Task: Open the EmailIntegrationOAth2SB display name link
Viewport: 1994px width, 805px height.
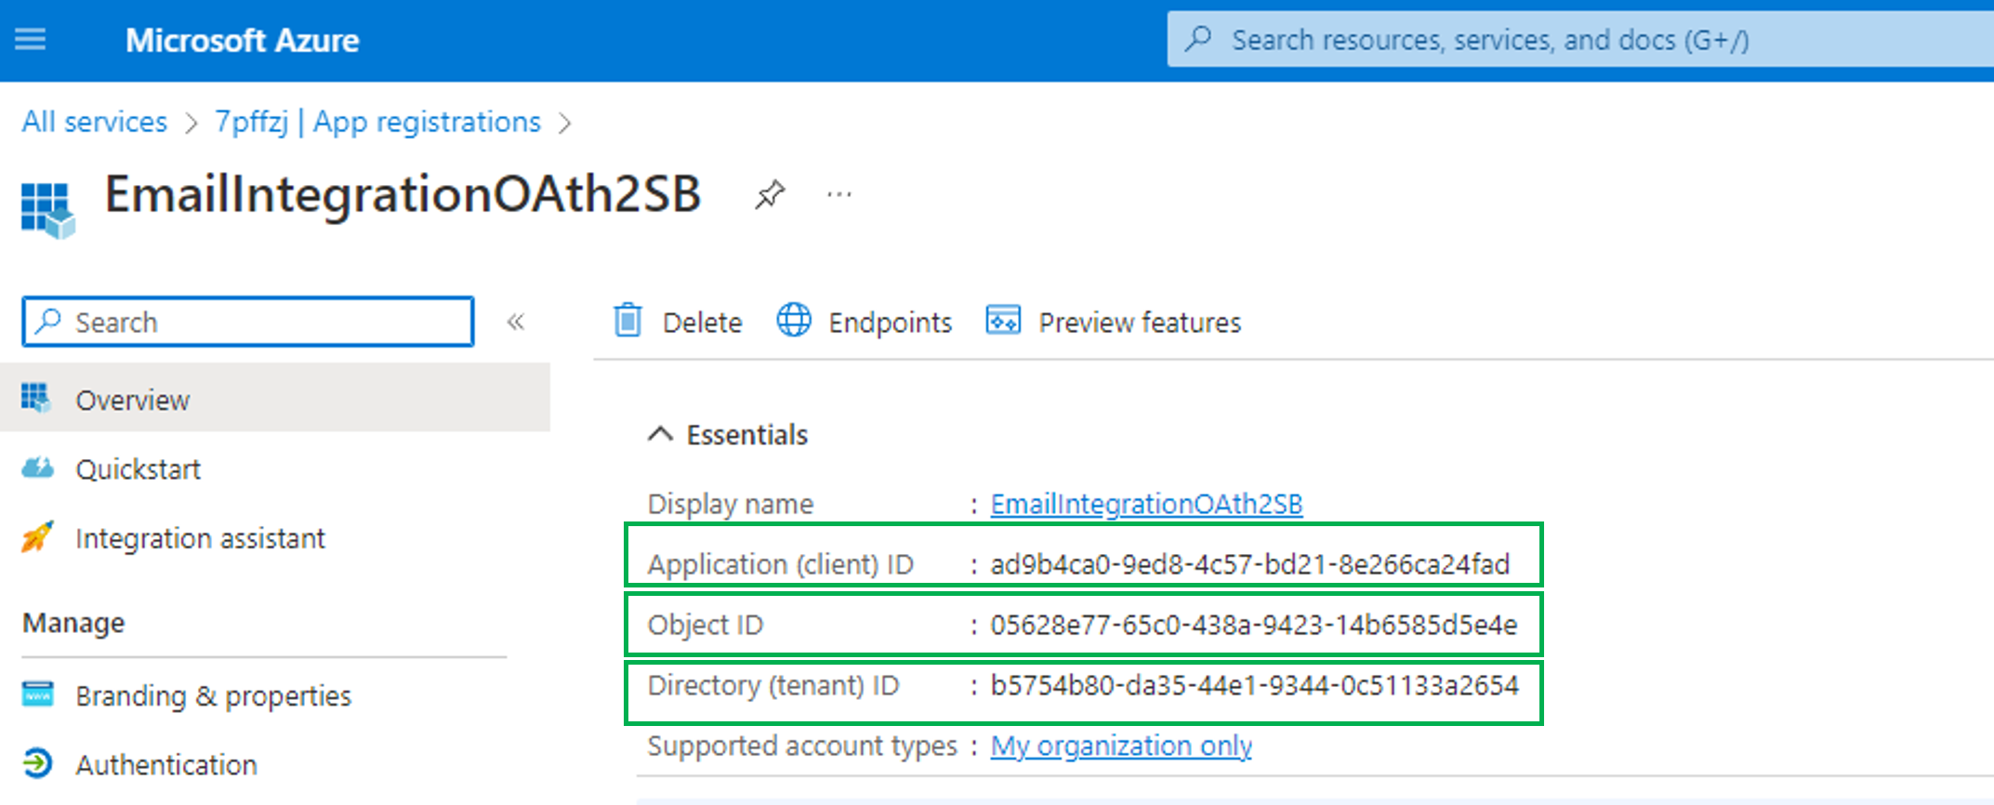Action: click(1146, 504)
